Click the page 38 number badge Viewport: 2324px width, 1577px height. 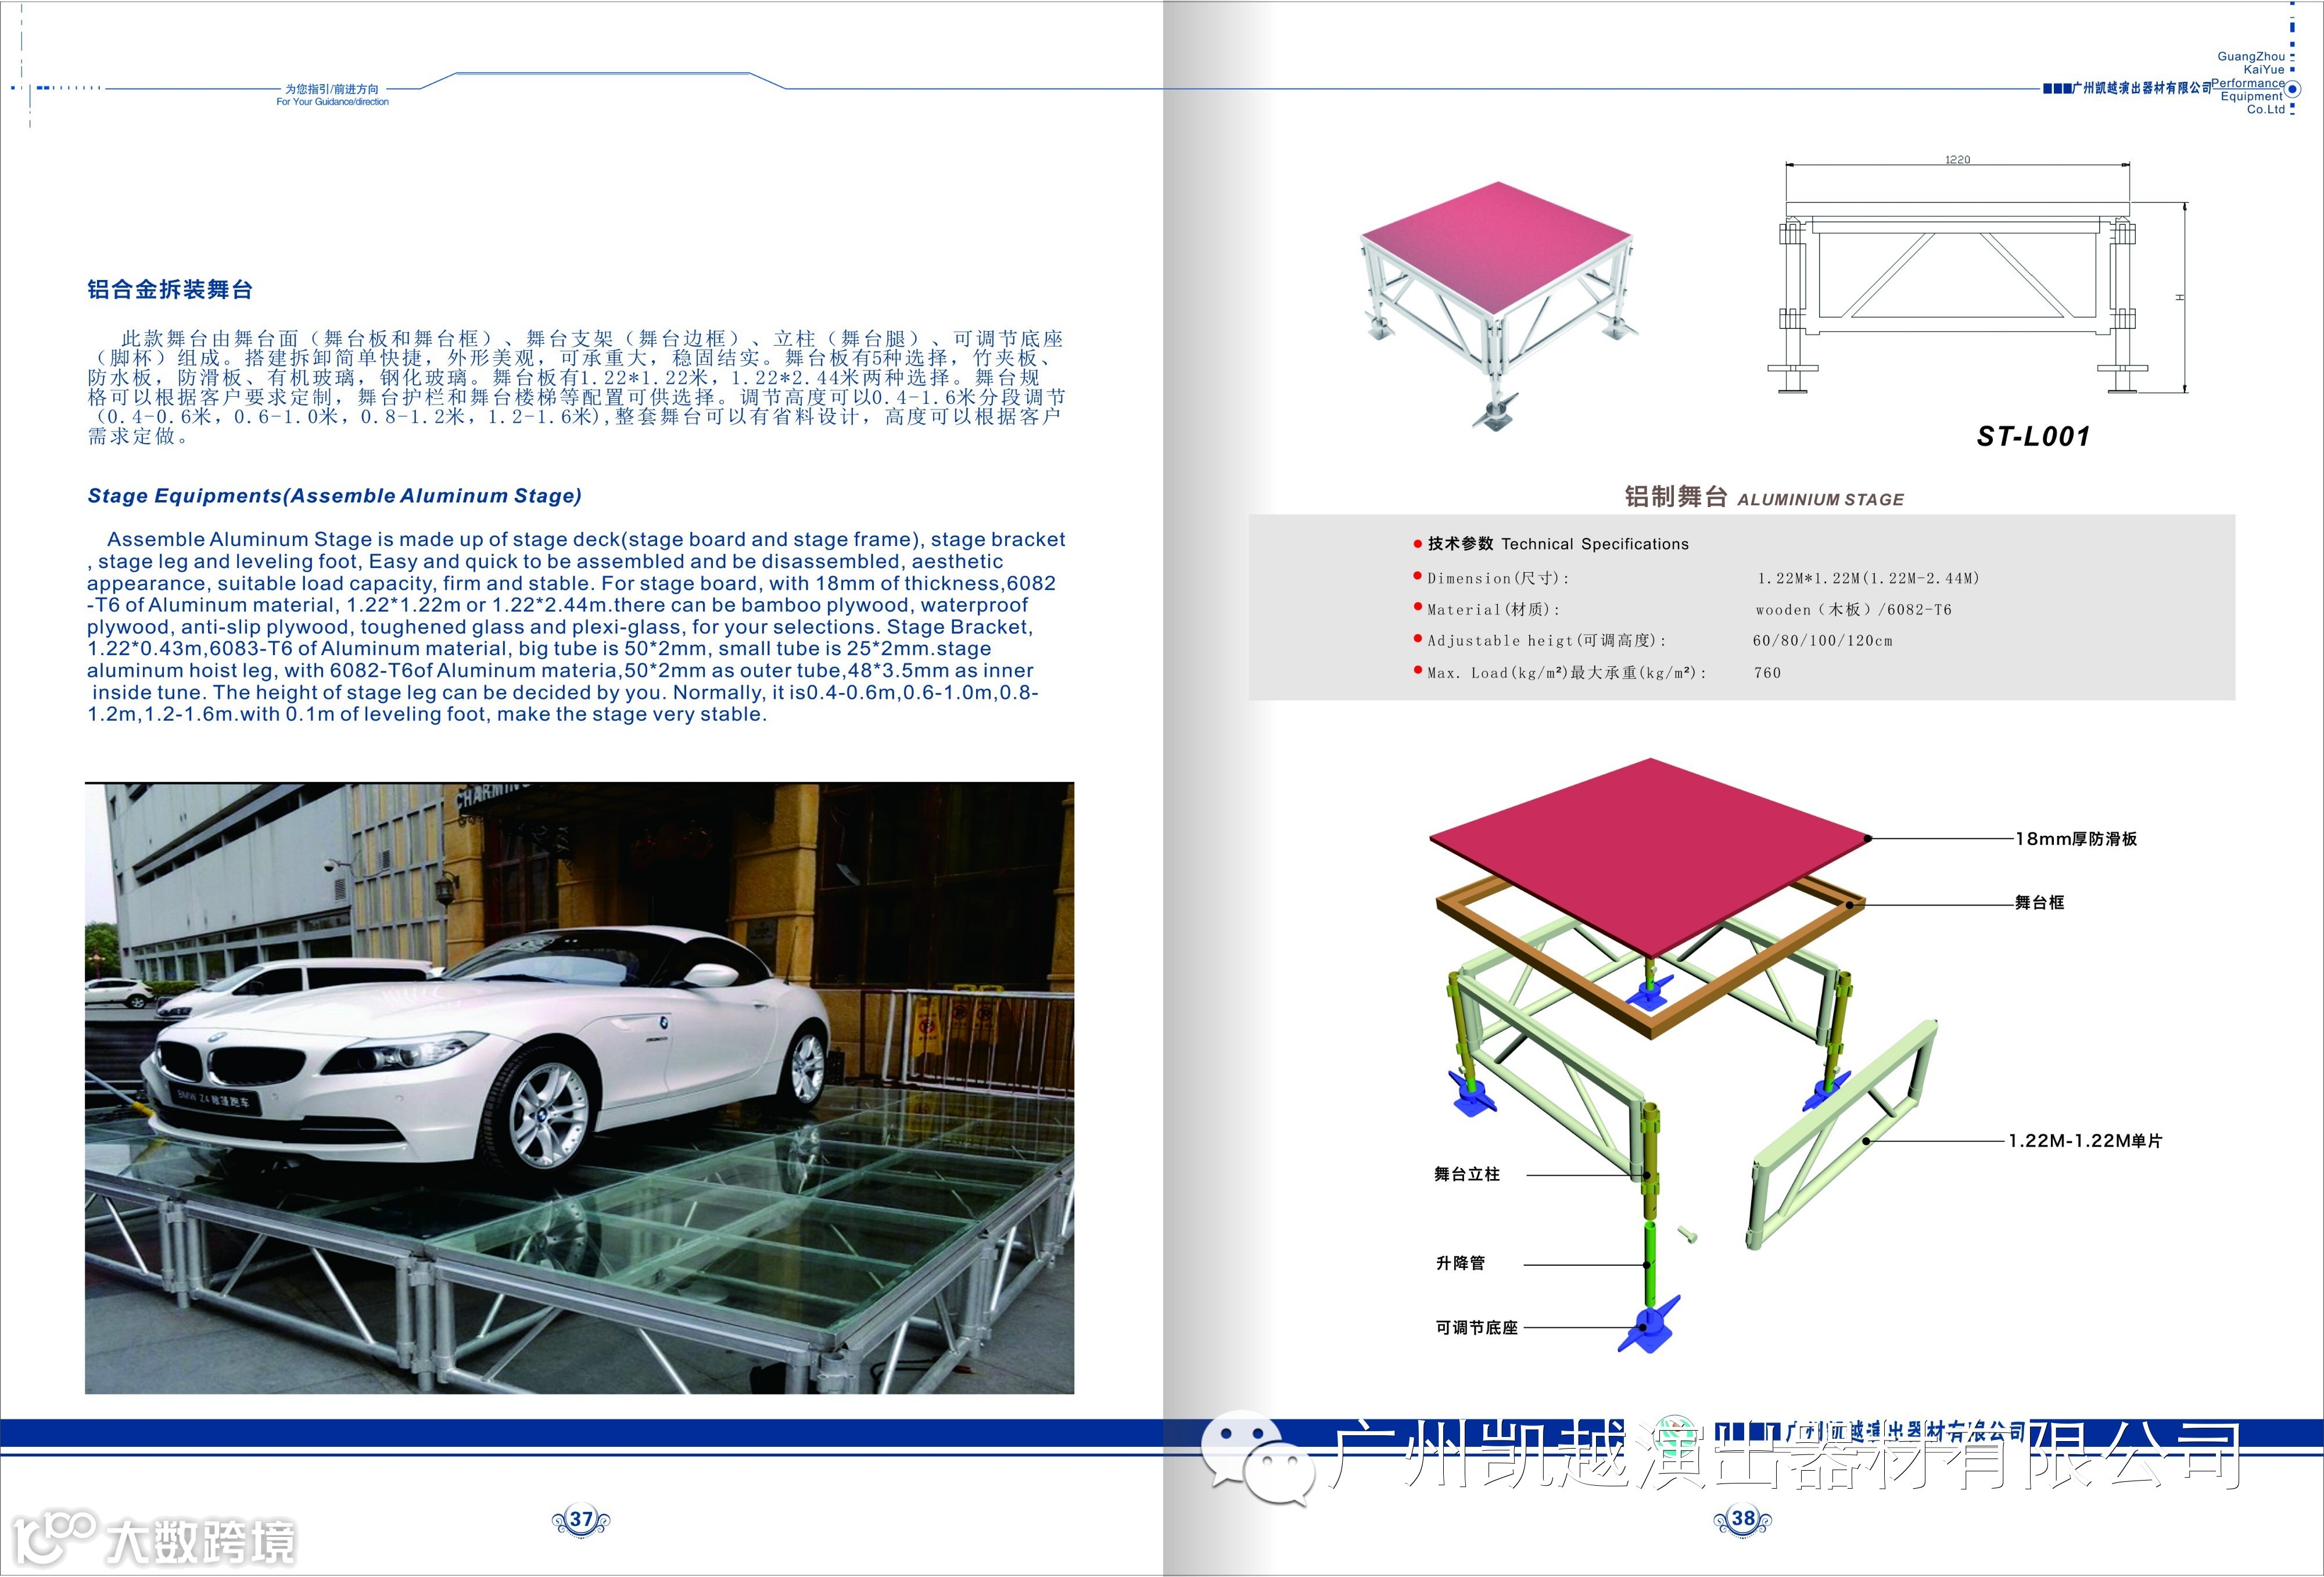[x=1743, y=1519]
